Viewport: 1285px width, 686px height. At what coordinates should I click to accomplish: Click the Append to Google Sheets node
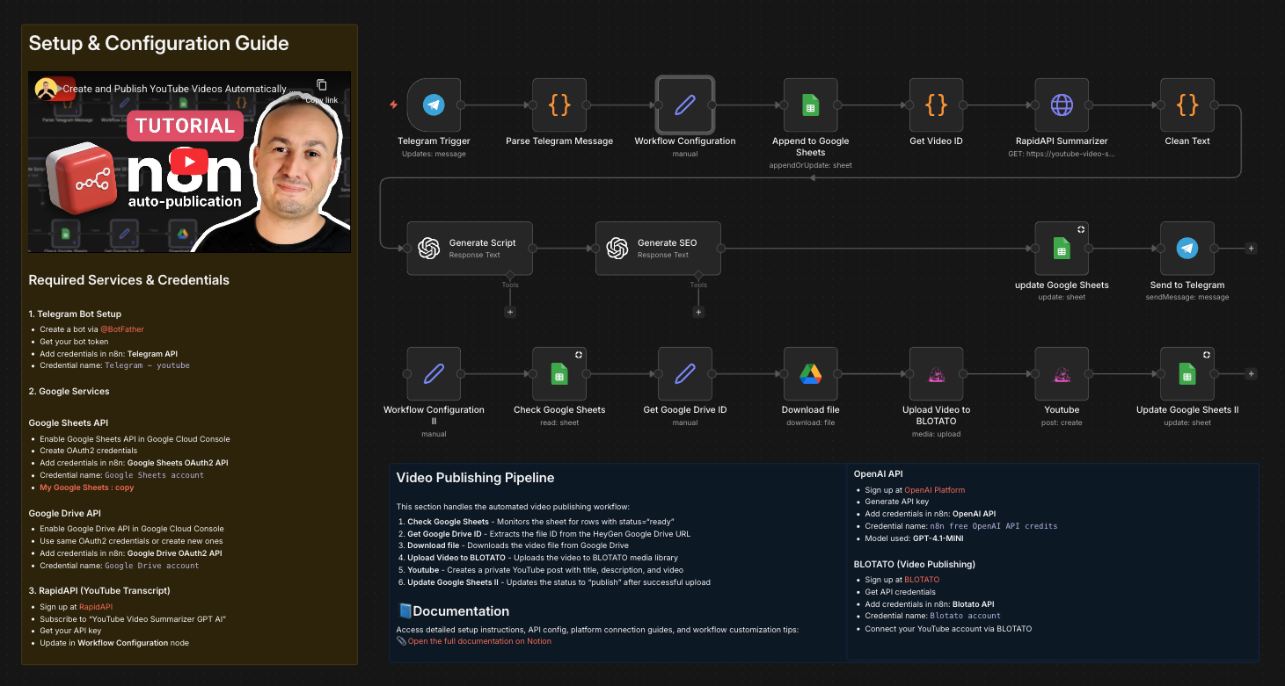[x=810, y=105]
